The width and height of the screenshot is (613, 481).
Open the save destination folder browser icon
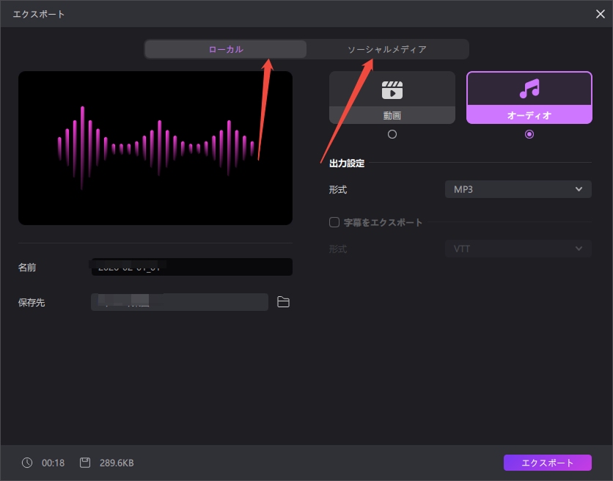point(285,301)
